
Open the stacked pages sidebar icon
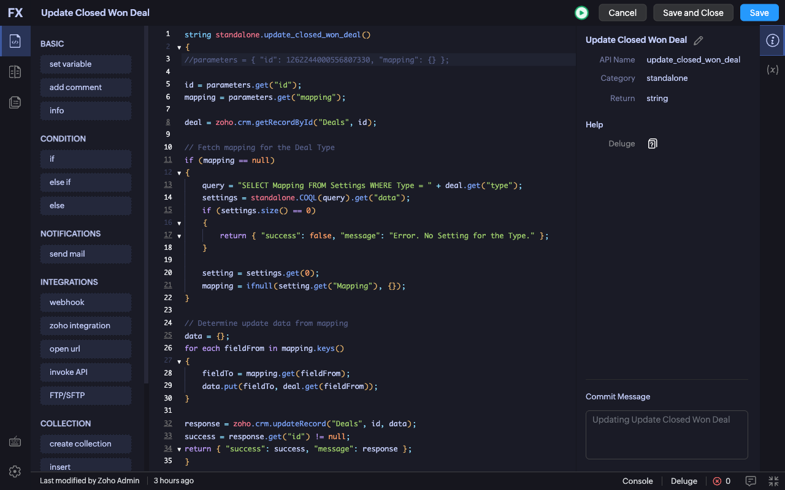pos(15,102)
